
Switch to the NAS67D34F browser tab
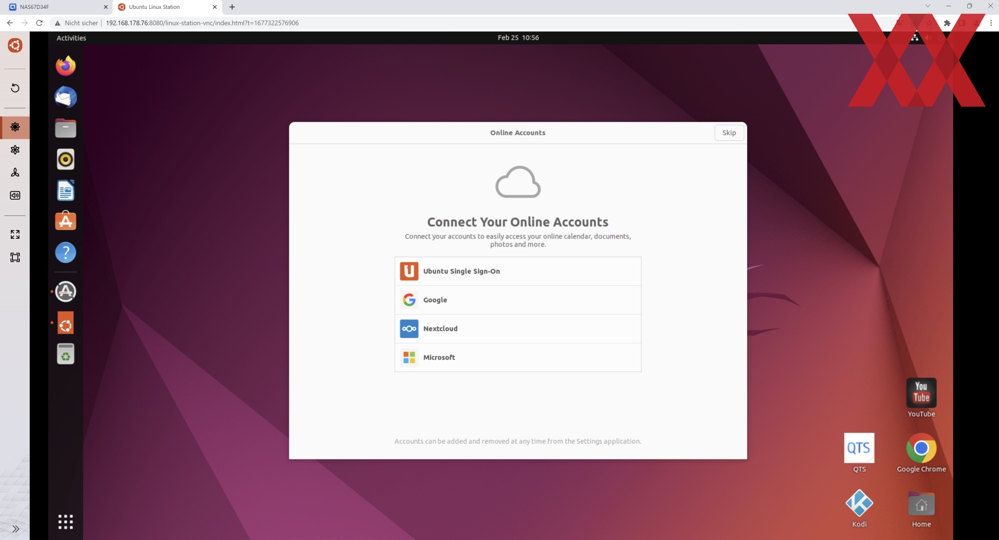pos(56,7)
